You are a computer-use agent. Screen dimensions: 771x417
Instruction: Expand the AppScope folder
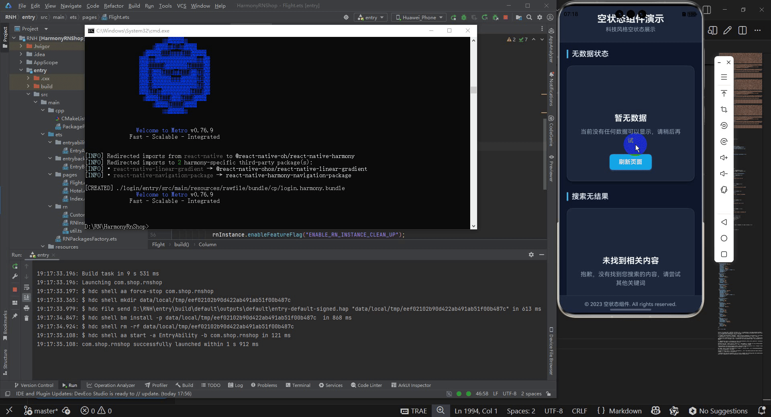21,62
